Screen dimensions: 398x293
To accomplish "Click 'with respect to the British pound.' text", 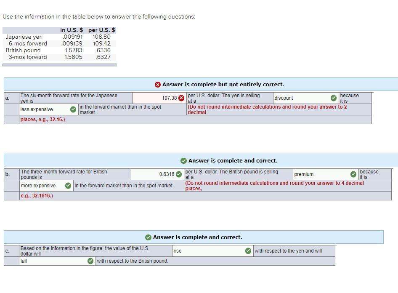I will click(x=133, y=261).
